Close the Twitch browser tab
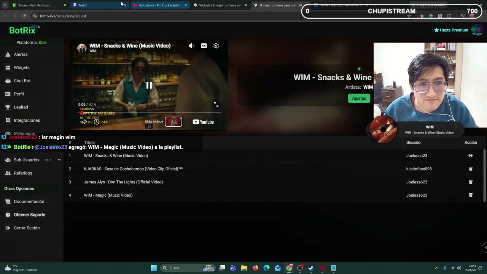The image size is (487, 274). pos(125,5)
